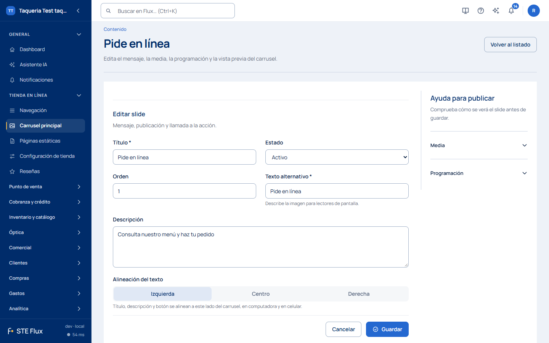Open the Comercial menu group

tap(45, 248)
